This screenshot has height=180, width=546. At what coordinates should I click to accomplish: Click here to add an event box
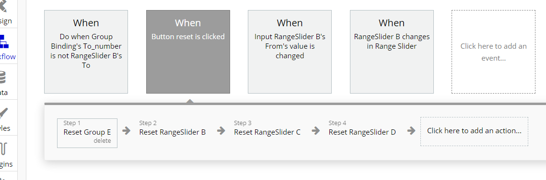coord(493,52)
